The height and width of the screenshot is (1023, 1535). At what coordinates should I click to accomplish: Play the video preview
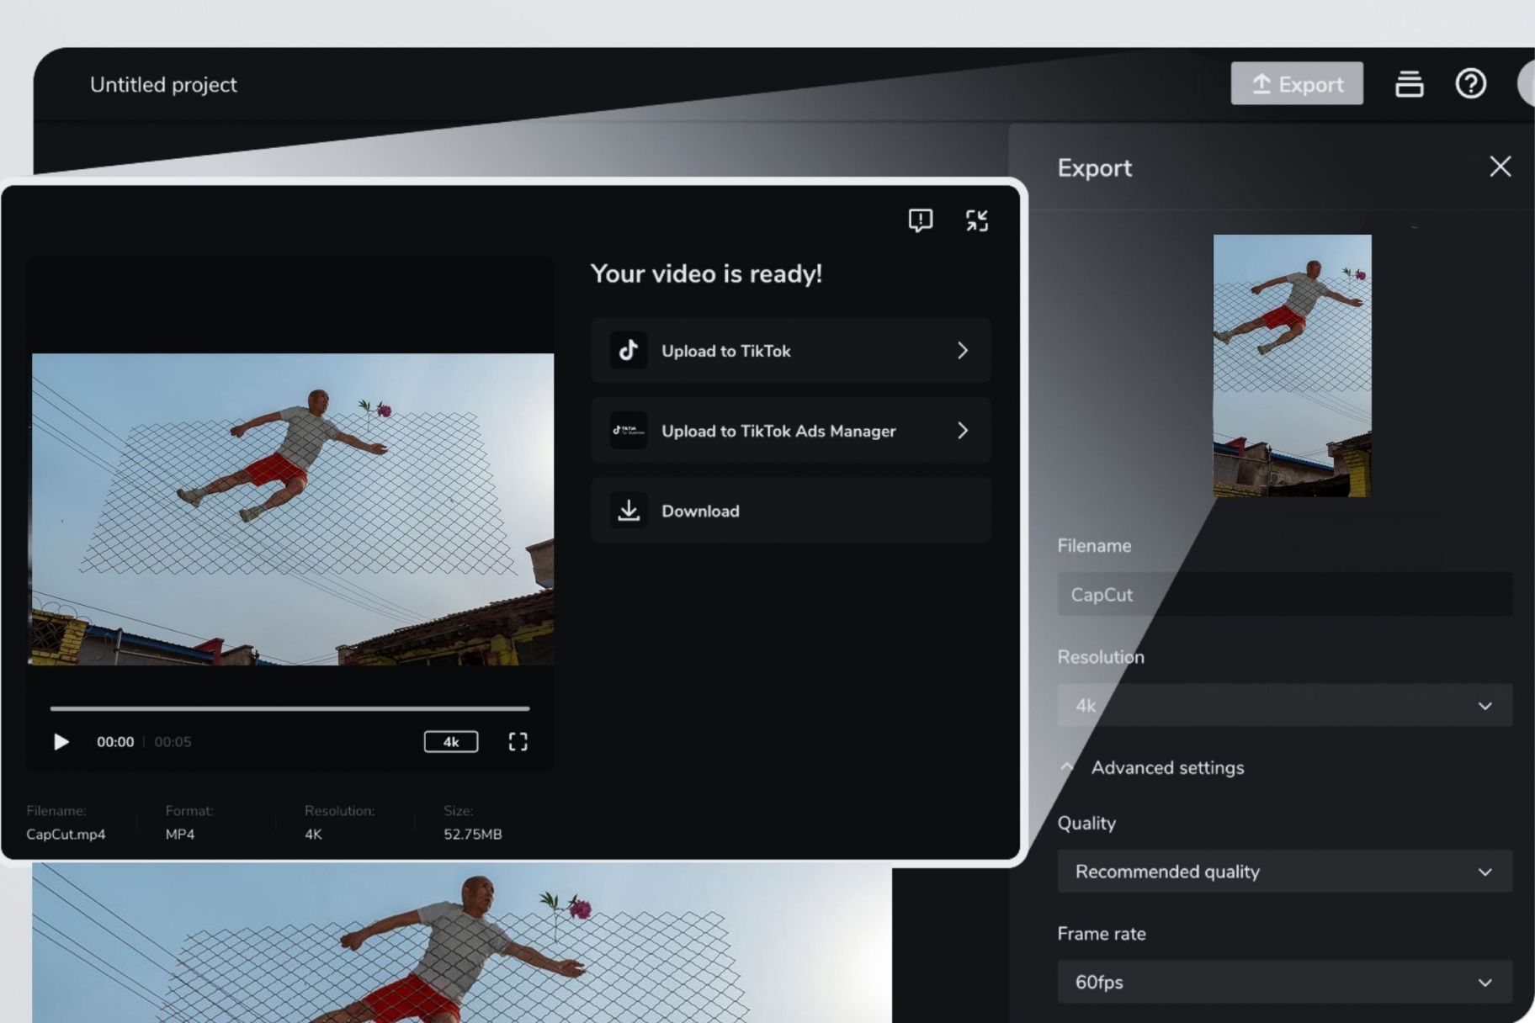coord(61,742)
